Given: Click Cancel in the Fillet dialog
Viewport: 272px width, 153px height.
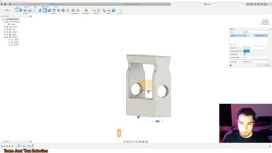Looking at the screenshot, I should click(x=267, y=65).
